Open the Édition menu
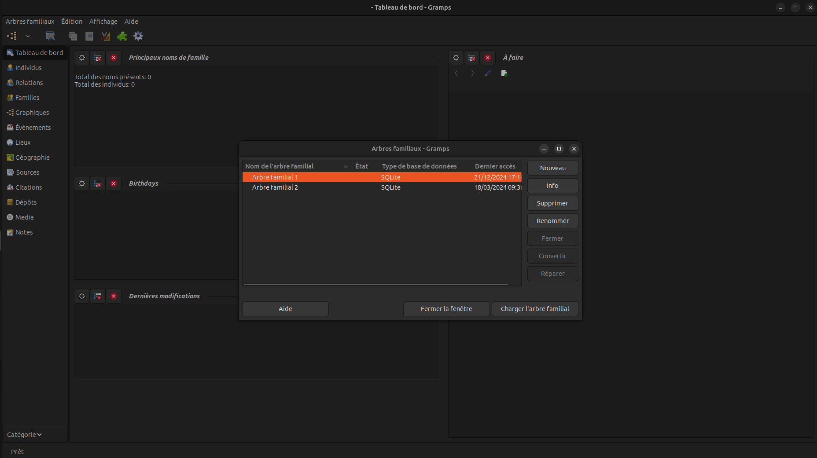The image size is (817, 458). pyautogui.click(x=72, y=22)
